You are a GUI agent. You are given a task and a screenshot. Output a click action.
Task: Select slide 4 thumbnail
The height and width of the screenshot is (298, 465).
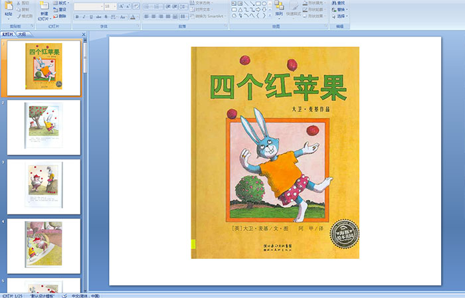pos(44,246)
